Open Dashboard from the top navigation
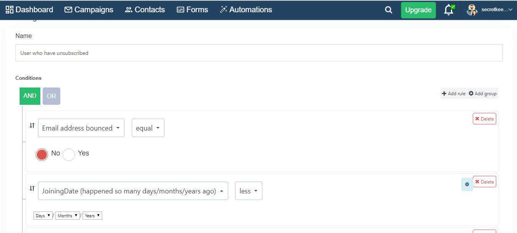This screenshot has width=517, height=233. click(29, 10)
